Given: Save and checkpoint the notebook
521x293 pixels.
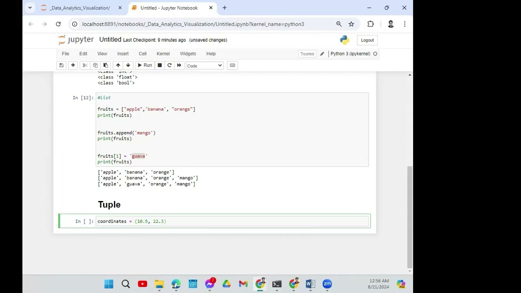Looking at the screenshot, I should [61, 65].
